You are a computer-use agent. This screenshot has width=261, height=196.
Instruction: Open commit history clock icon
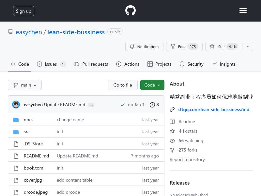click(152, 105)
